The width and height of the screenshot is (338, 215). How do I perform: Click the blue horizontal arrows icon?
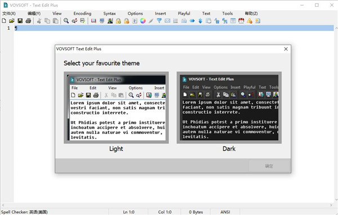[x=192, y=21]
